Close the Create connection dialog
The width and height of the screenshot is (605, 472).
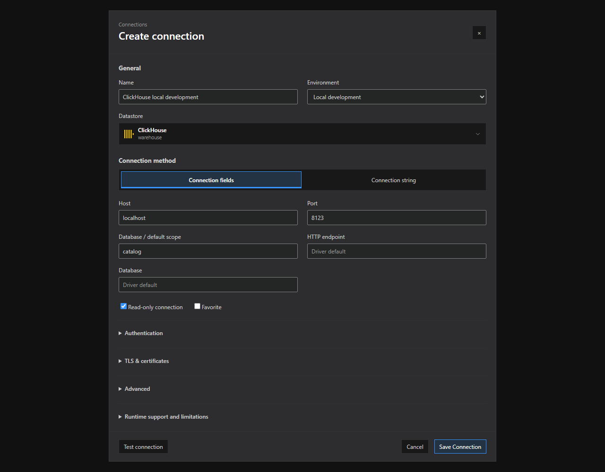479,33
